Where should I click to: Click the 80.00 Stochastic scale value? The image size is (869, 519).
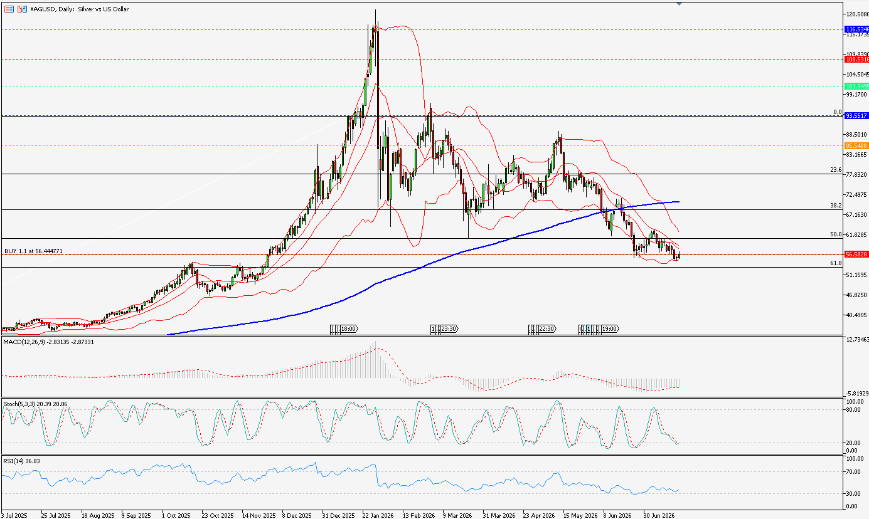tap(852, 410)
